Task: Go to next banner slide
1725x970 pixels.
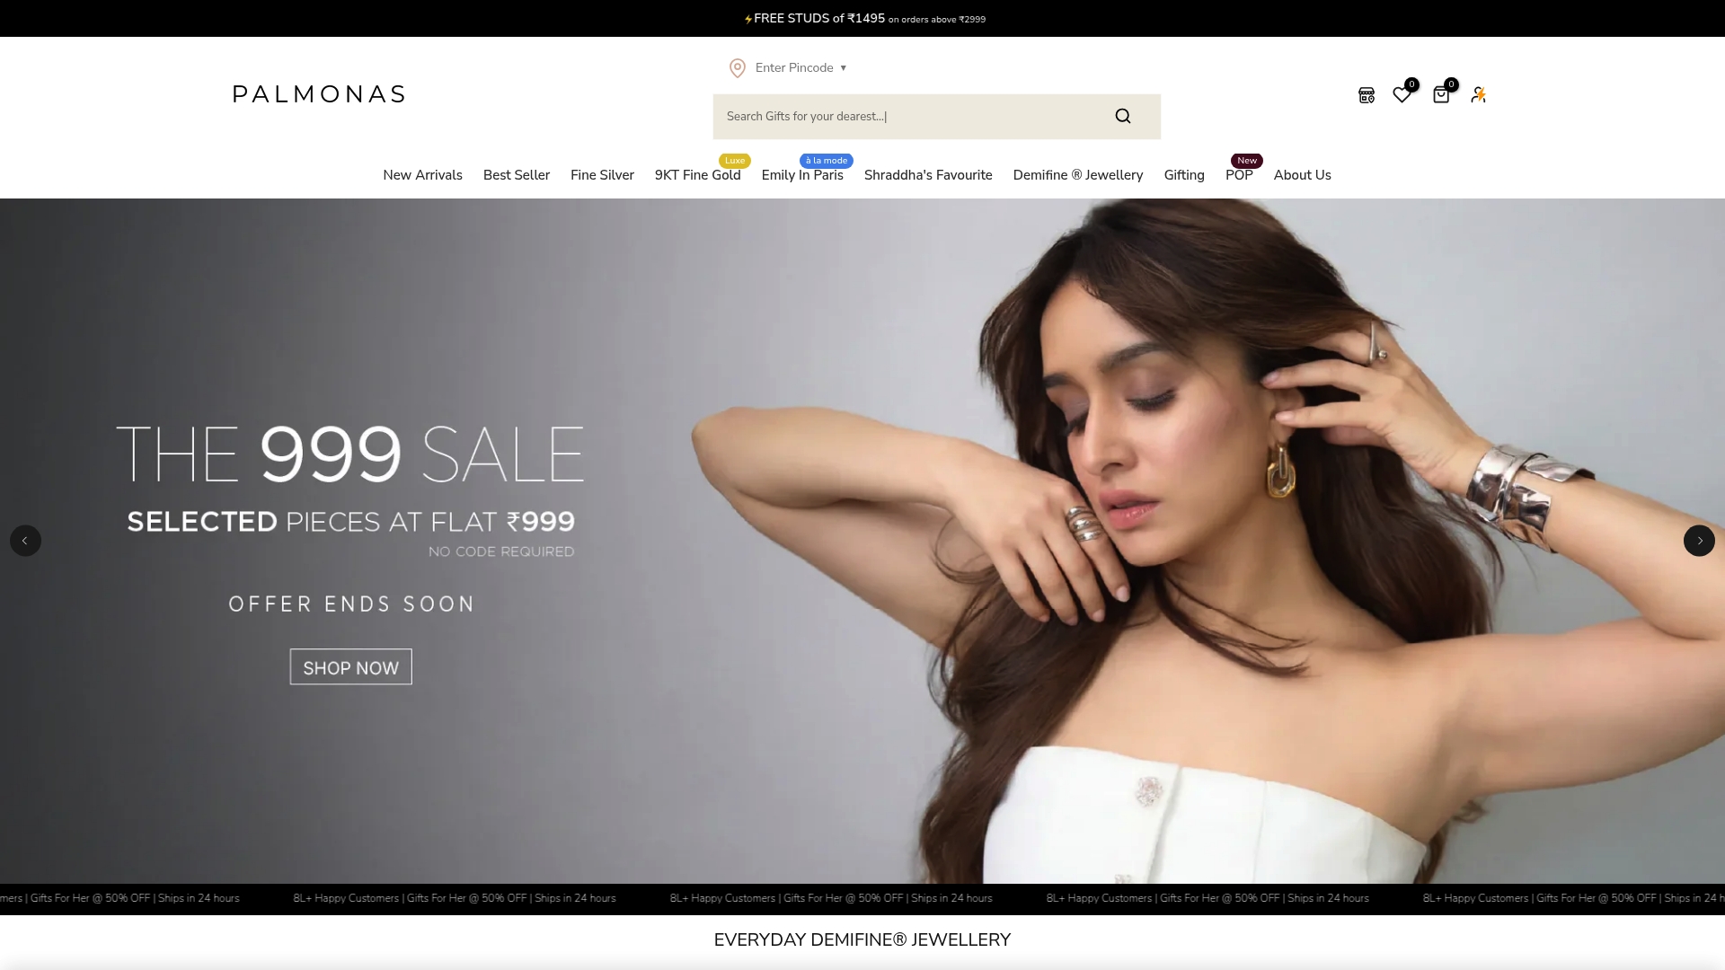Action: (1699, 541)
